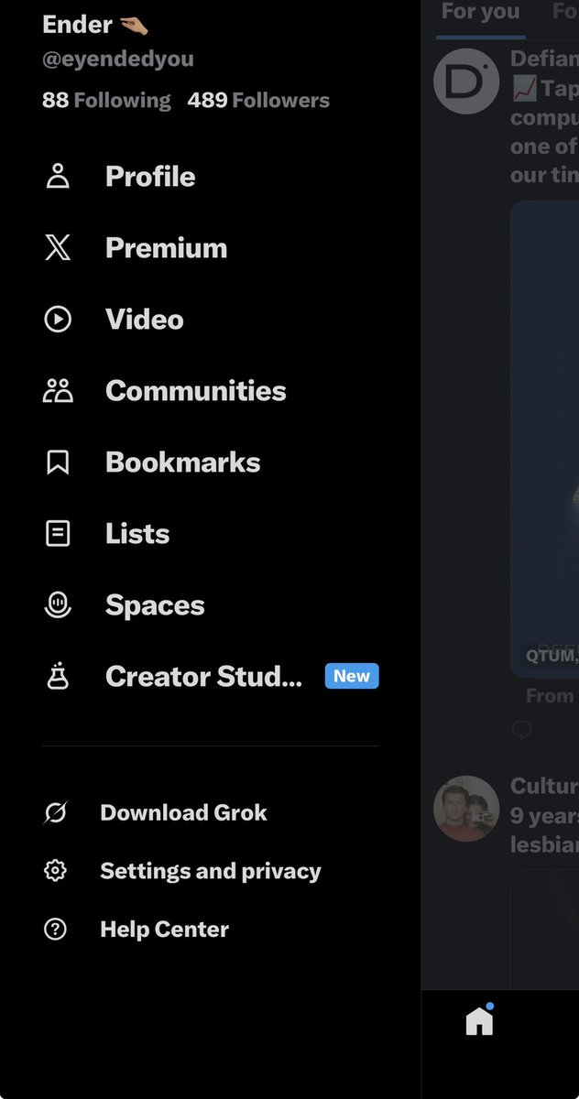Screen dimensions: 579x1099
Task: Tap the X logo Premium icon
Action: pyautogui.click(x=58, y=247)
